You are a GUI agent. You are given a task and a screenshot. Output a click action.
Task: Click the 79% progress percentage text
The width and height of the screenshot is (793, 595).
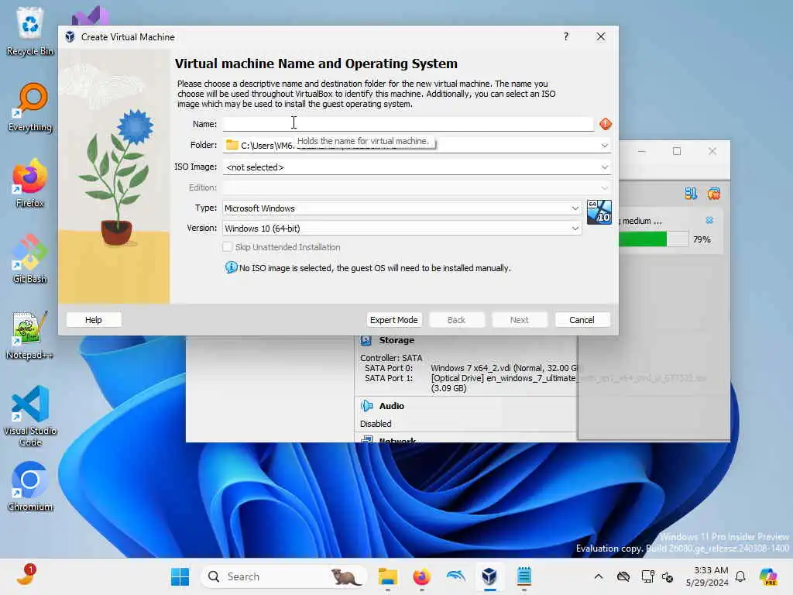click(x=702, y=239)
